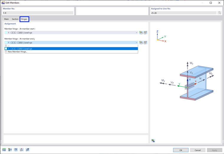Image resolution: width=224 pixels, height=154 pixels.
Task: Edit the hinge assigned at member end j
Action: click(x=145, y=43)
